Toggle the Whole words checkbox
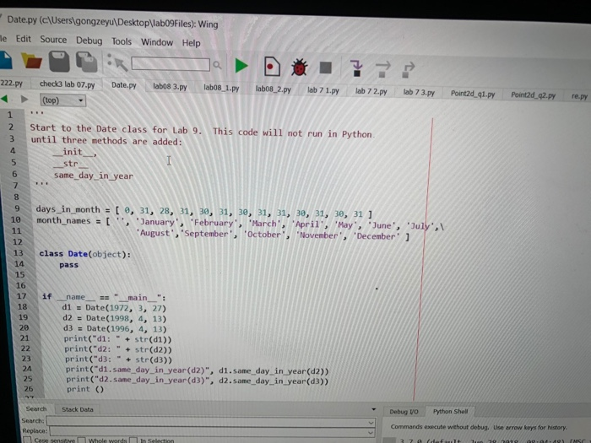This screenshot has width=591, height=443. tap(81, 440)
